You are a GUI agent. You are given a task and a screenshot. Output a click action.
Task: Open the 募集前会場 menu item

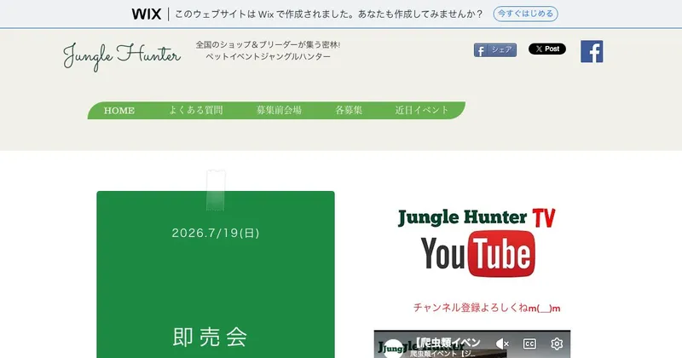(x=279, y=110)
